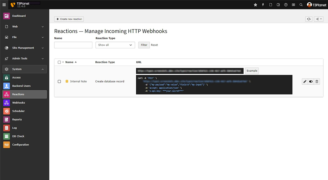328x180 pixels.
Task: Open the flush cache lightning bolt icon
Action: (x=263, y=5)
